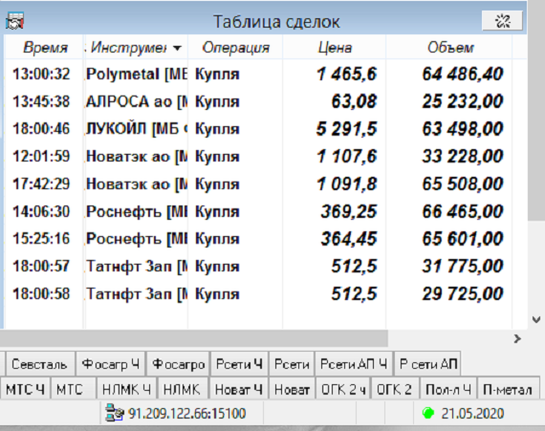Click the server connection icon in status bar
This screenshot has width=545, height=431.
click(x=115, y=413)
